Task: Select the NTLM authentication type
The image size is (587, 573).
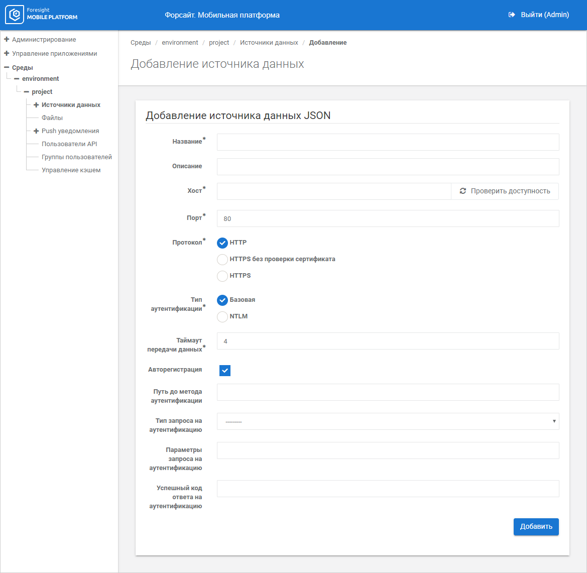Action: [222, 317]
